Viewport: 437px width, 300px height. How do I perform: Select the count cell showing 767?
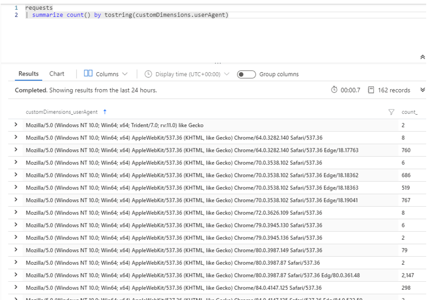[x=406, y=200]
